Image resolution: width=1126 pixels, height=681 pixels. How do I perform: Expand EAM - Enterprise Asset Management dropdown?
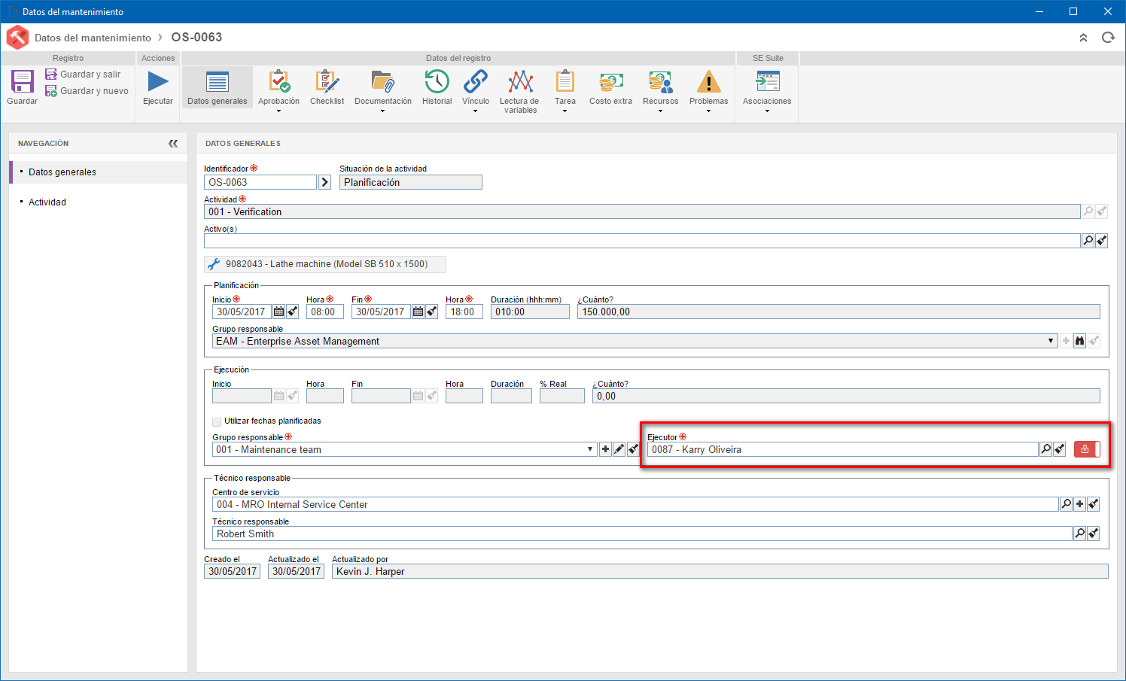click(x=1051, y=341)
